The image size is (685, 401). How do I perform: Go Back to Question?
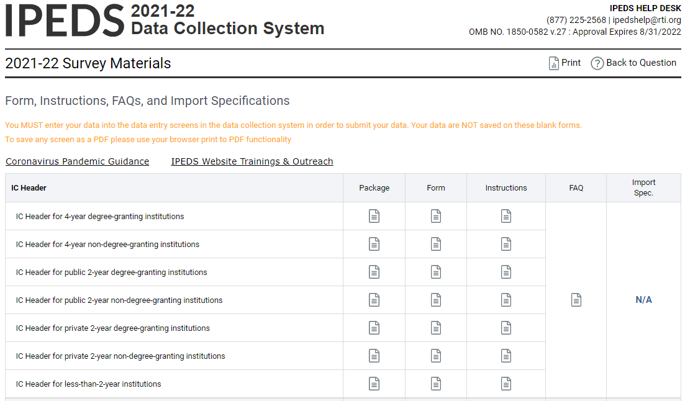click(x=633, y=63)
